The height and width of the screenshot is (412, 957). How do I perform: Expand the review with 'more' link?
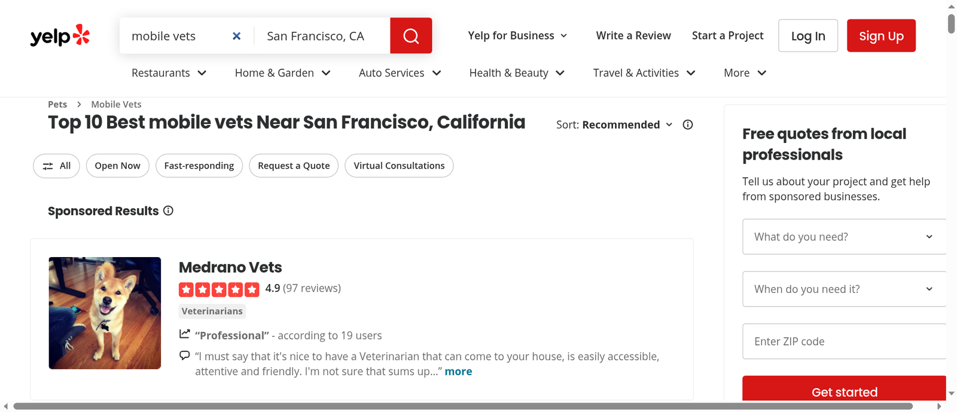tap(458, 371)
